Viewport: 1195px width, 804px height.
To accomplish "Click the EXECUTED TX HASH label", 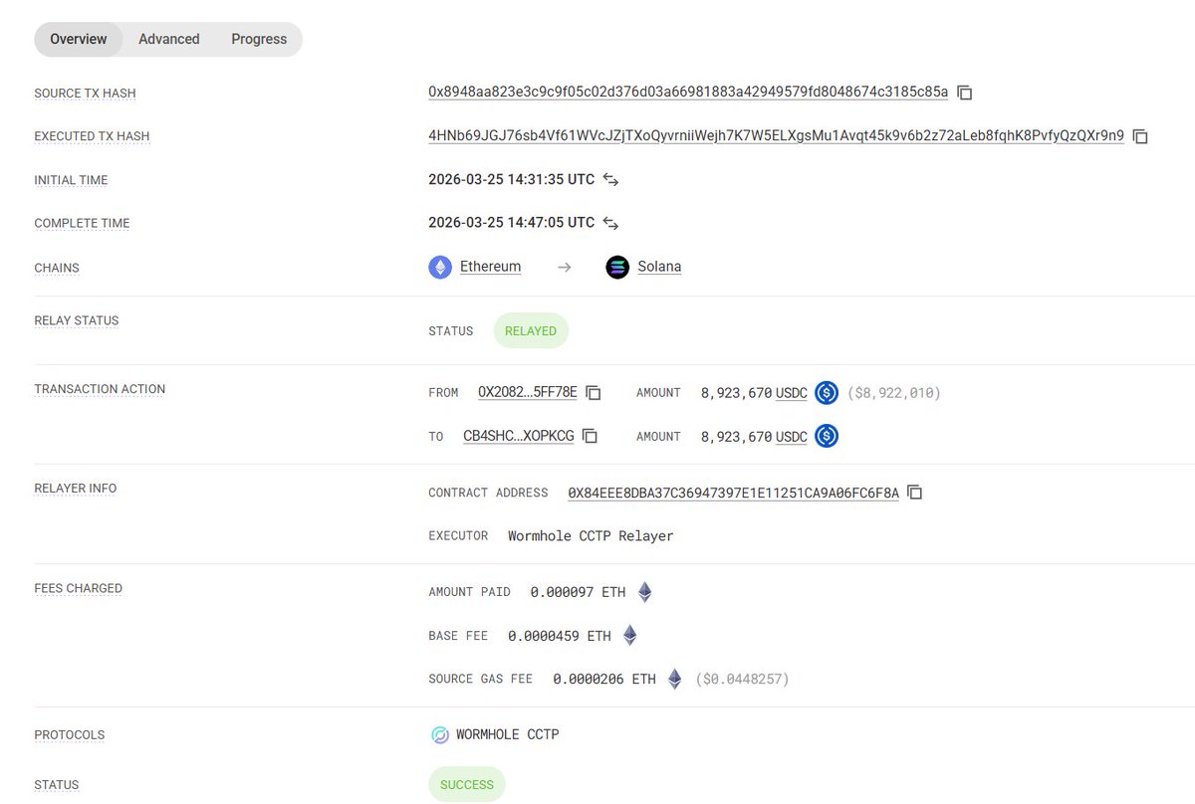I will [x=92, y=136].
